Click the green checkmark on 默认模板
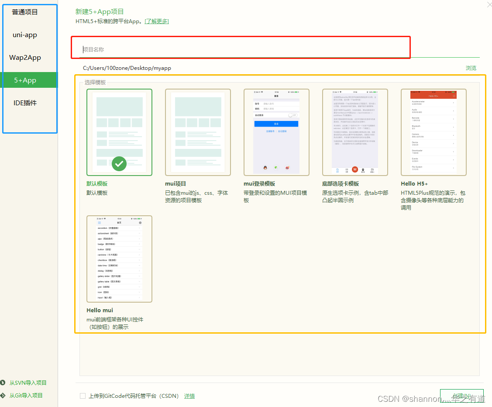The width and height of the screenshot is (492, 407). click(x=119, y=164)
